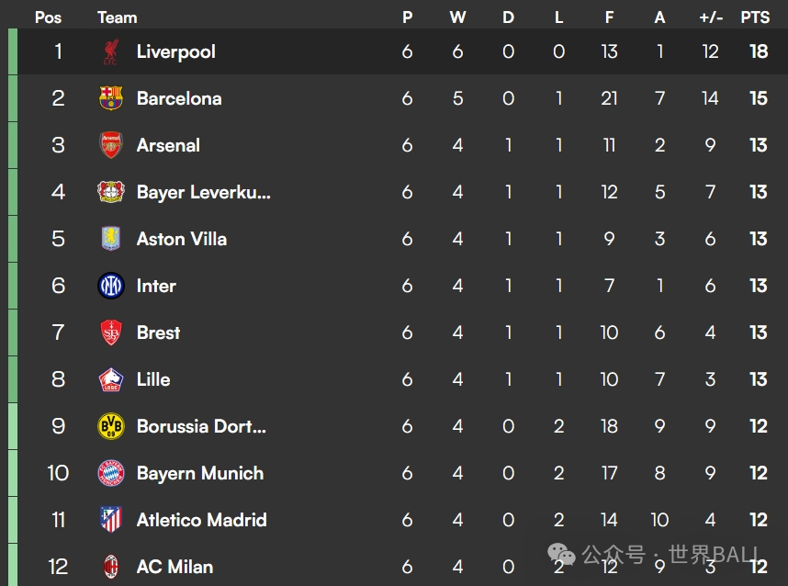The image size is (788, 586).
Task: Click the Arsenal club crest
Action: click(x=111, y=145)
